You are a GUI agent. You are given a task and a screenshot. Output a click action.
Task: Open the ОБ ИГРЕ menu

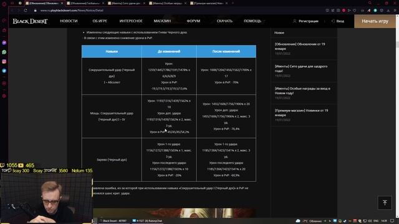click(100, 21)
